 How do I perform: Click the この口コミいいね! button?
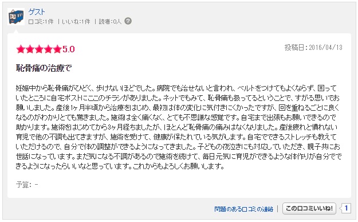tap(309, 208)
